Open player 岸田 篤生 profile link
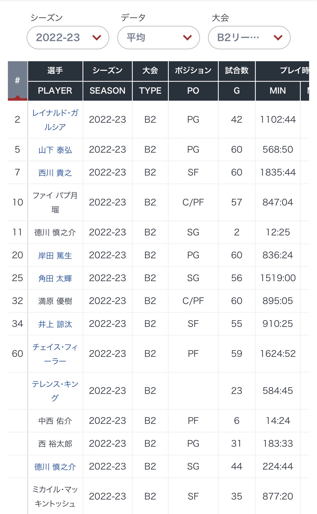Image resolution: width=317 pixels, height=514 pixels. 55,255
